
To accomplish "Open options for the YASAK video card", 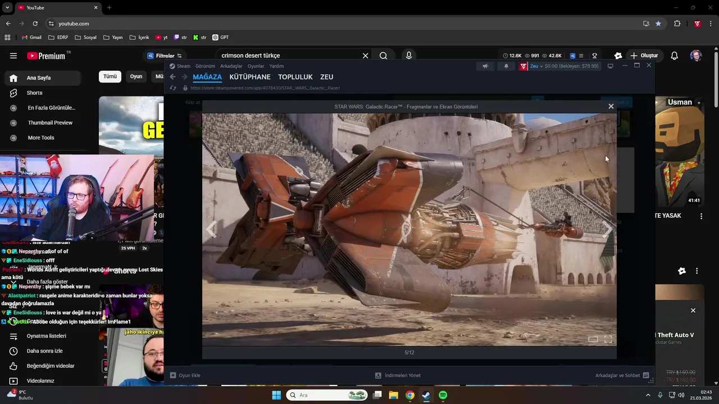I will click(x=701, y=216).
